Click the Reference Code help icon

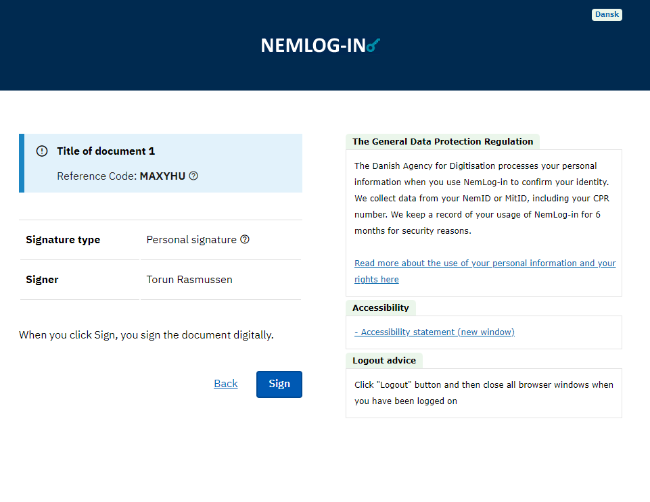point(193,176)
